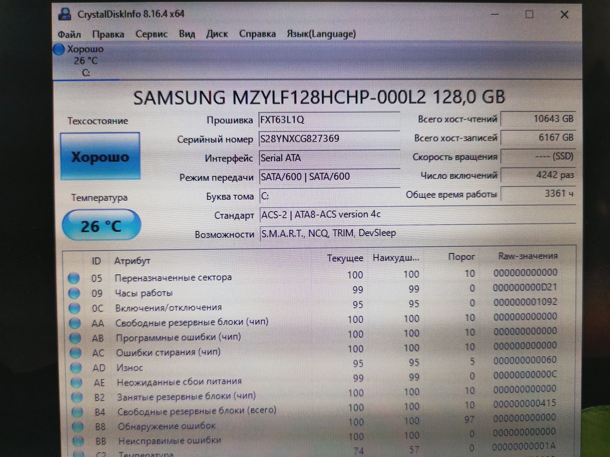Click power-on hours value 3361 ч

click(x=538, y=194)
